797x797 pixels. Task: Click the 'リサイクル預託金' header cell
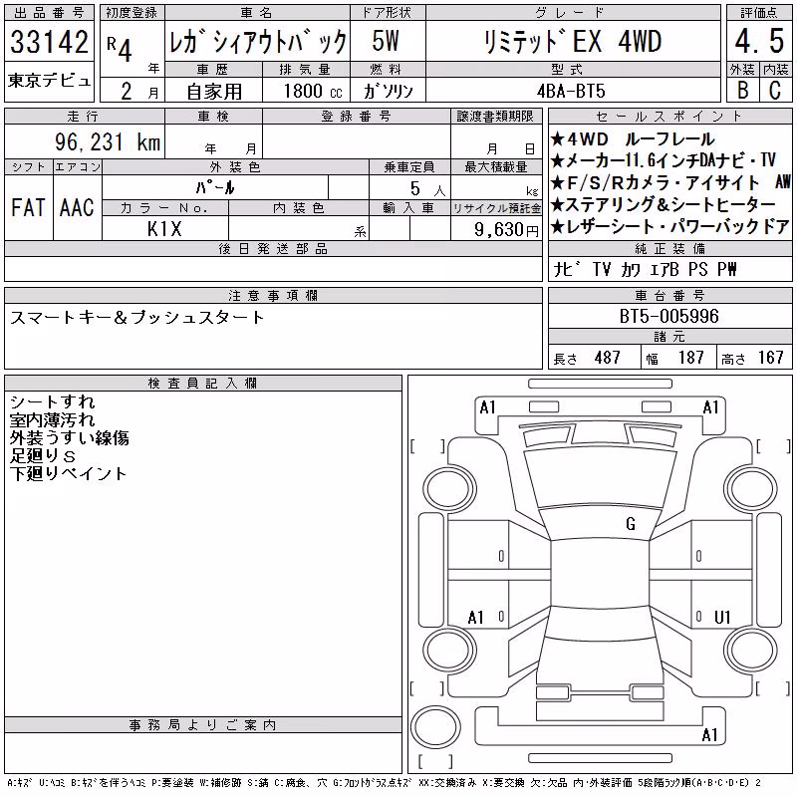tap(496, 208)
